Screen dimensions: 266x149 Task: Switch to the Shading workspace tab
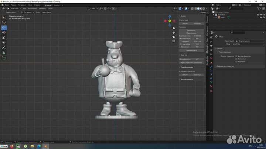point(57,5)
